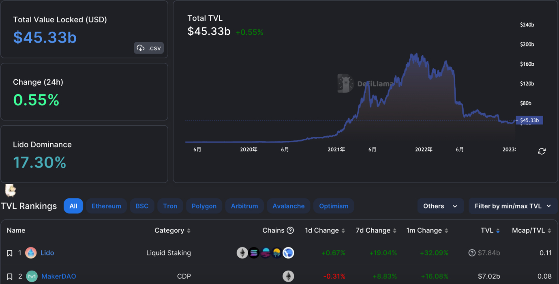Bookmark the MakerDAO protocol row
559x284 pixels.
tap(10, 277)
